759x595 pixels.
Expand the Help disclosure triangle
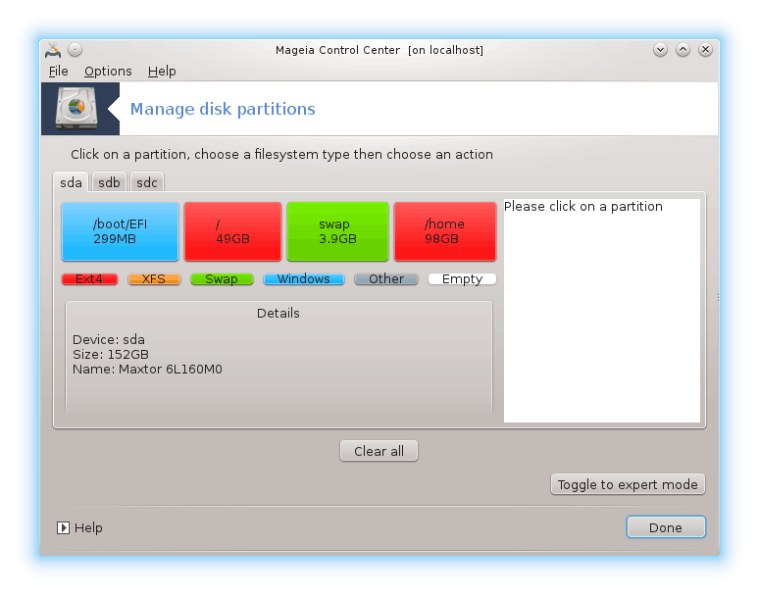(63, 527)
